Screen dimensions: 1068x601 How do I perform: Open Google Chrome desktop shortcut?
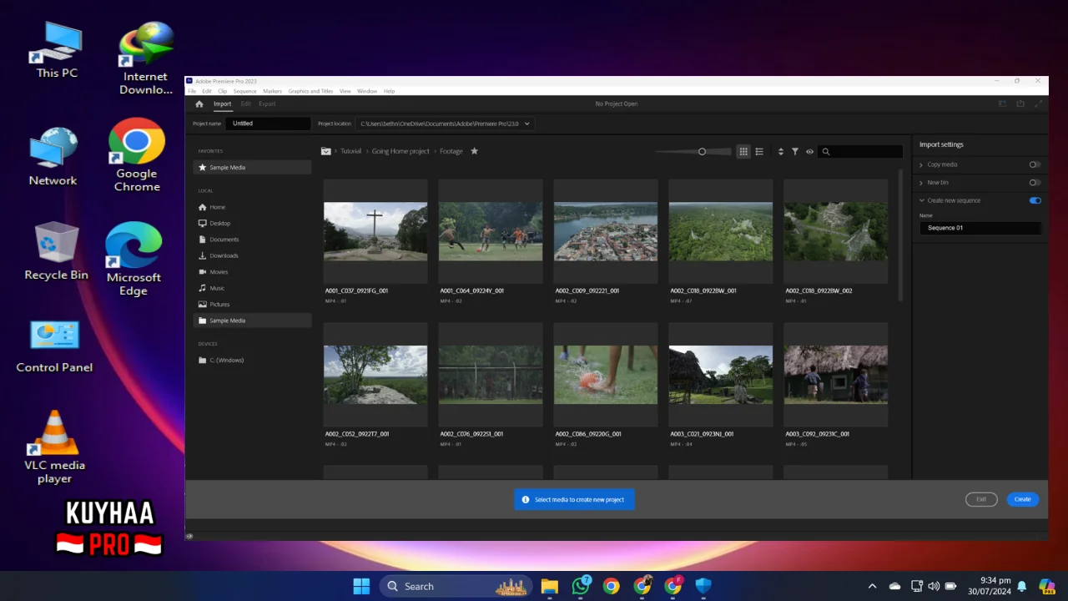[x=137, y=155]
